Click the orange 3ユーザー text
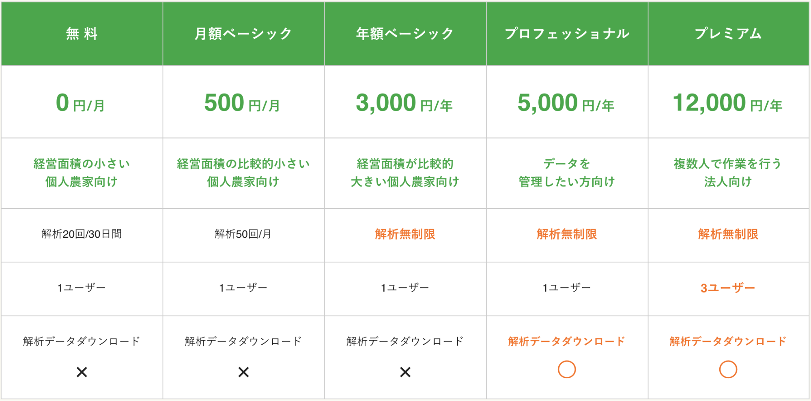811x401 pixels. [x=728, y=288]
